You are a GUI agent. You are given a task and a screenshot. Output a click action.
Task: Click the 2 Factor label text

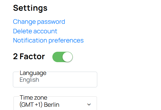coord(29,56)
